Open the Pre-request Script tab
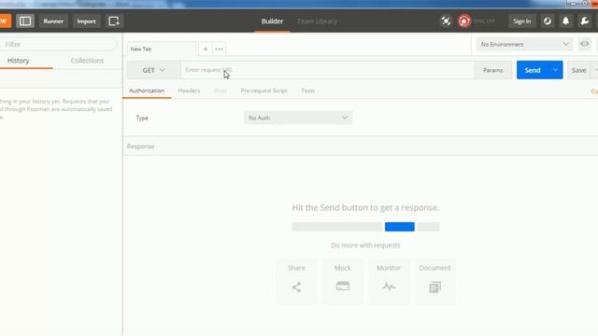The height and width of the screenshot is (336, 598). click(263, 91)
